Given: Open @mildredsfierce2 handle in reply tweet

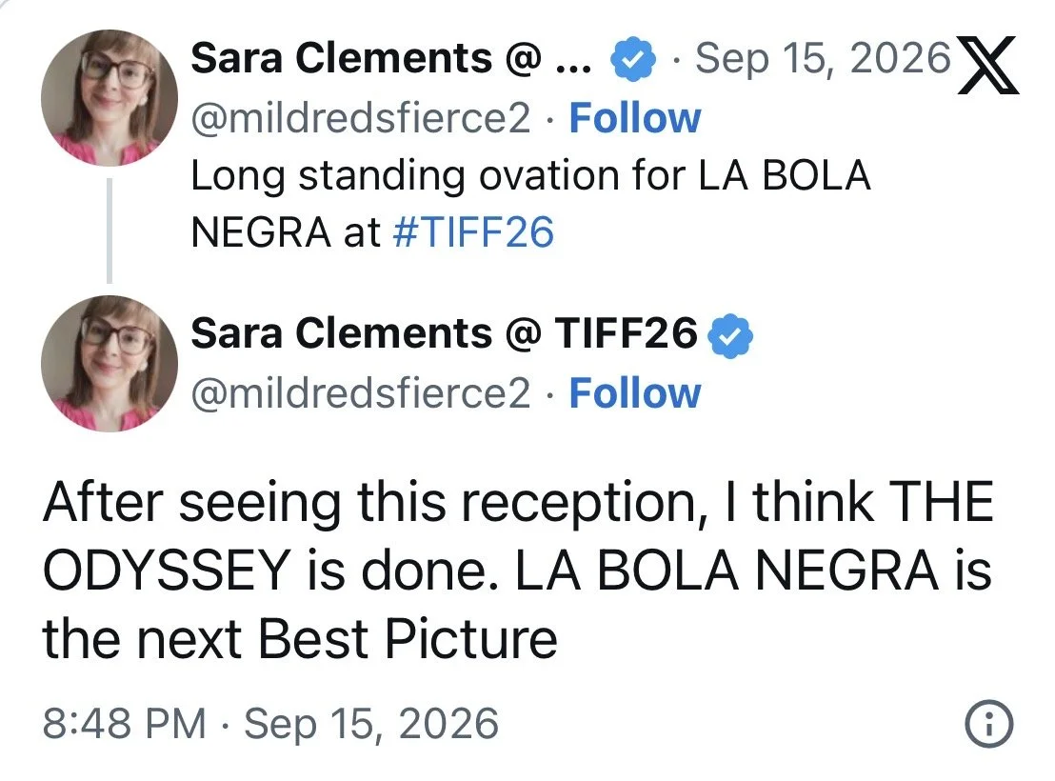Looking at the screenshot, I should (361, 393).
